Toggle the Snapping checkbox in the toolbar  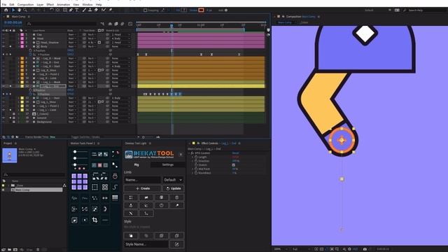point(145,10)
